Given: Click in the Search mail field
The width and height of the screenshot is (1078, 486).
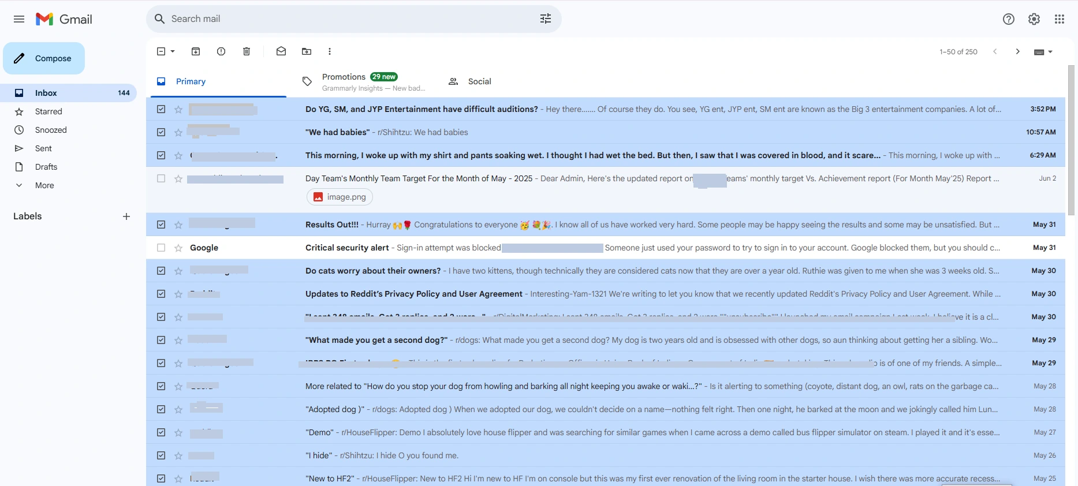Looking at the screenshot, I should [x=352, y=19].
